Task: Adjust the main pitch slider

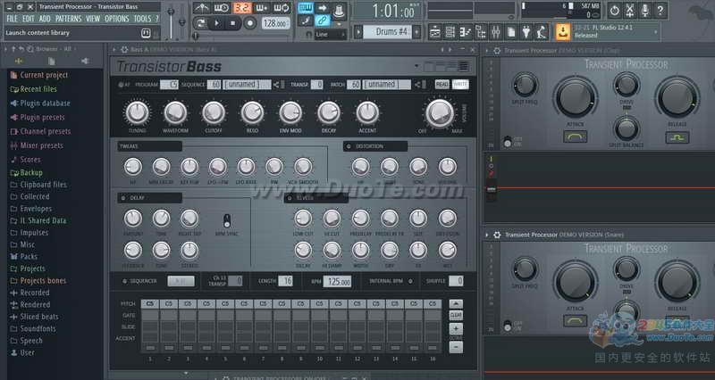Action: pyautogui.click(x=182, y=21)
